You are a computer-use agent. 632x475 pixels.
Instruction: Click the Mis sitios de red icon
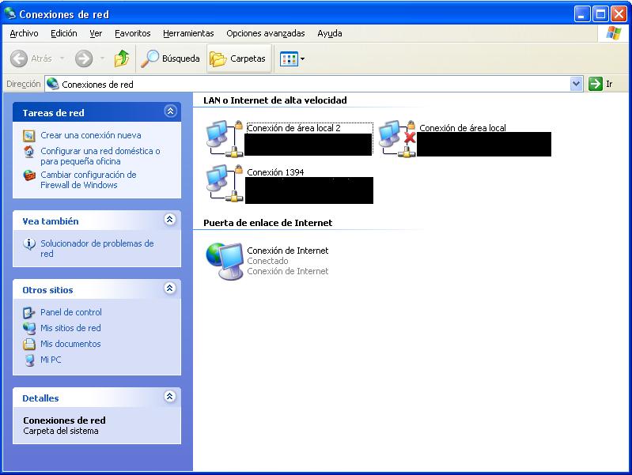(29, 328)
